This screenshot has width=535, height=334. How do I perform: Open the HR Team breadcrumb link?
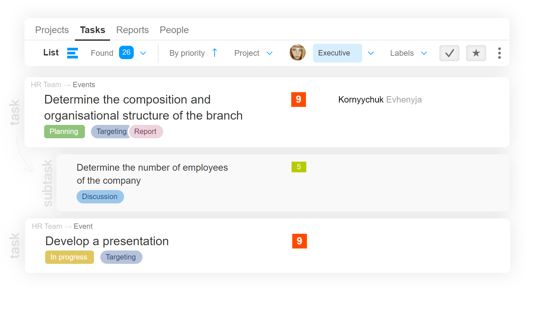click(46, 85)
